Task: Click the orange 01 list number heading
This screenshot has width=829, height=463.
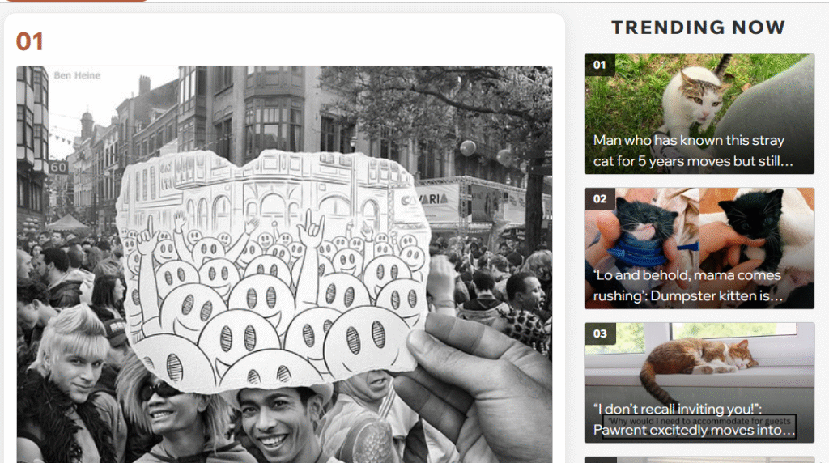Action: coord(30,42)
